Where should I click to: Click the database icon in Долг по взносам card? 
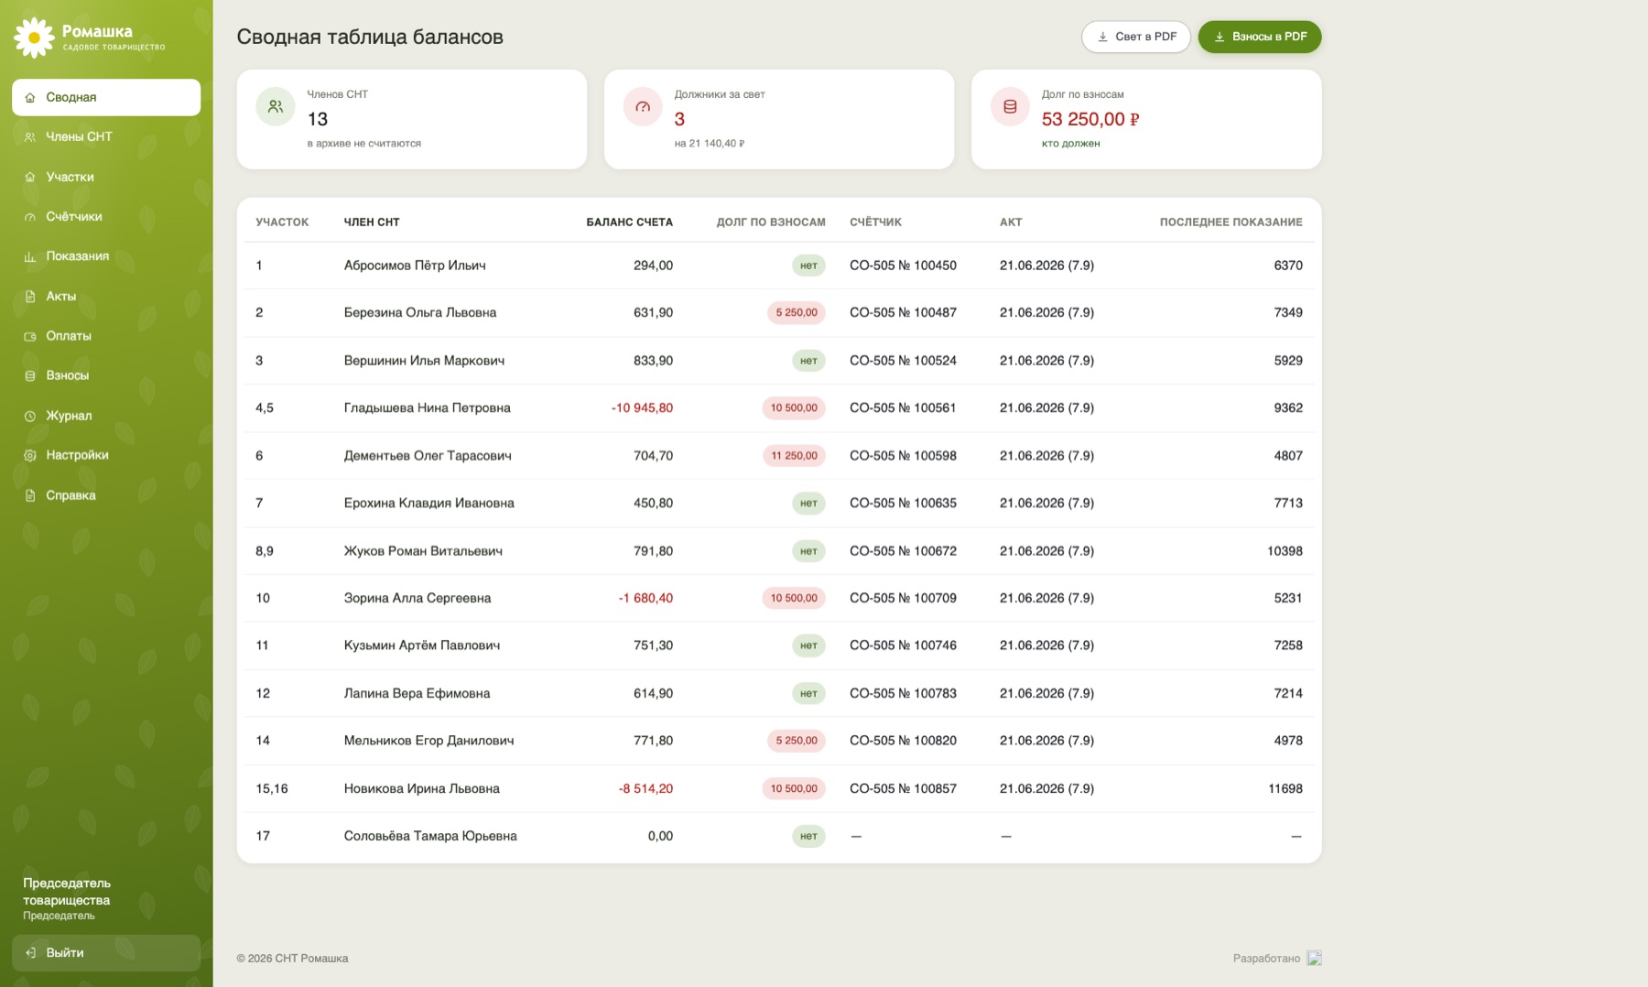tap(1010, 107)
